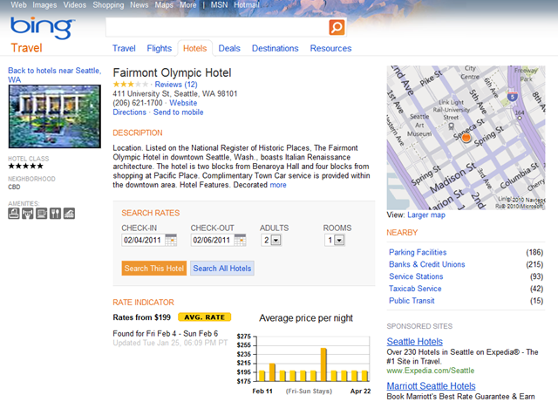
Task: Open nearby Public Transit
Action: point(412,301)
